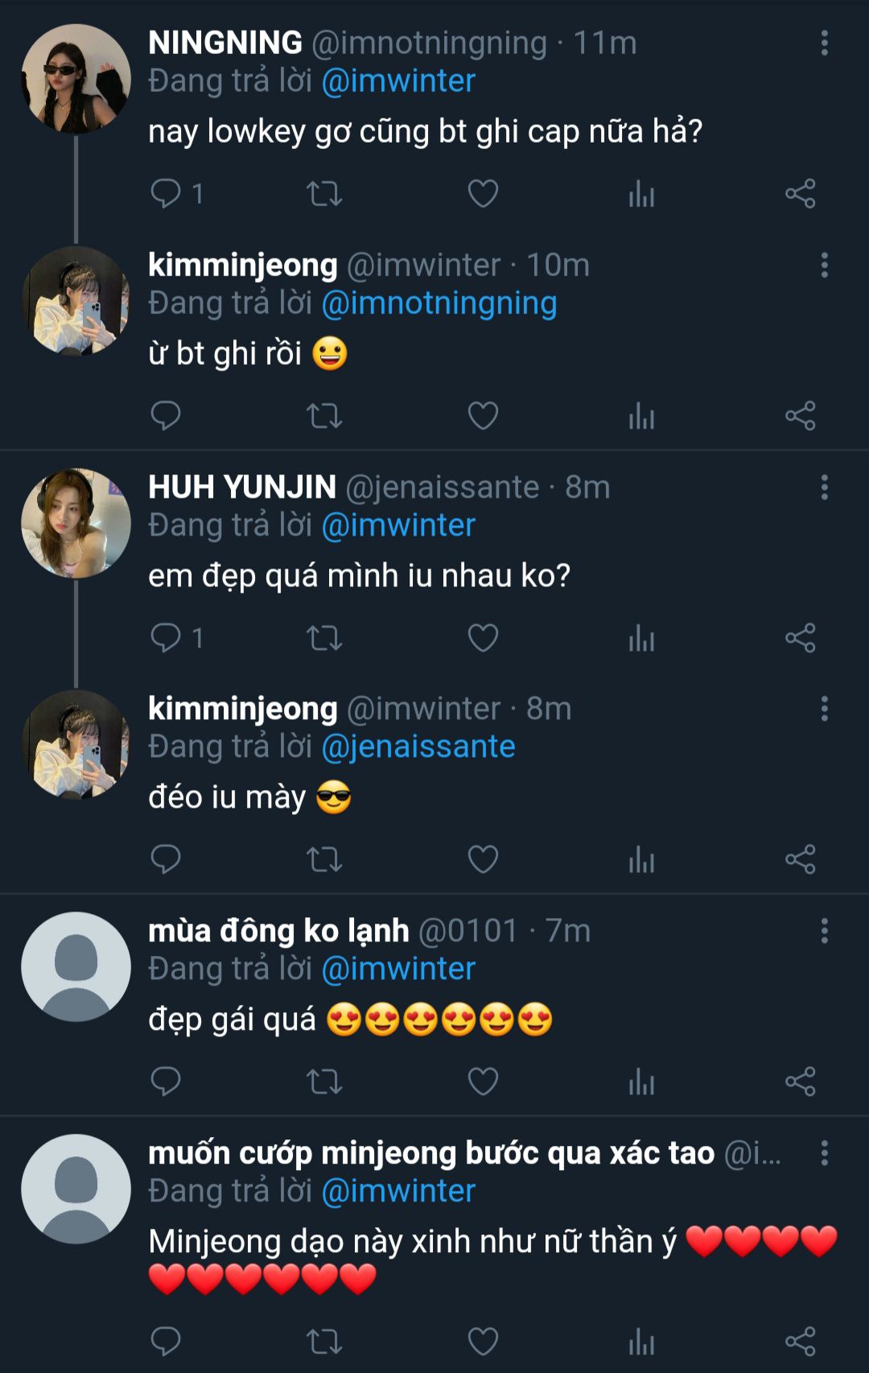Like NINGNING's tweet about lowkey

[483, 193]
